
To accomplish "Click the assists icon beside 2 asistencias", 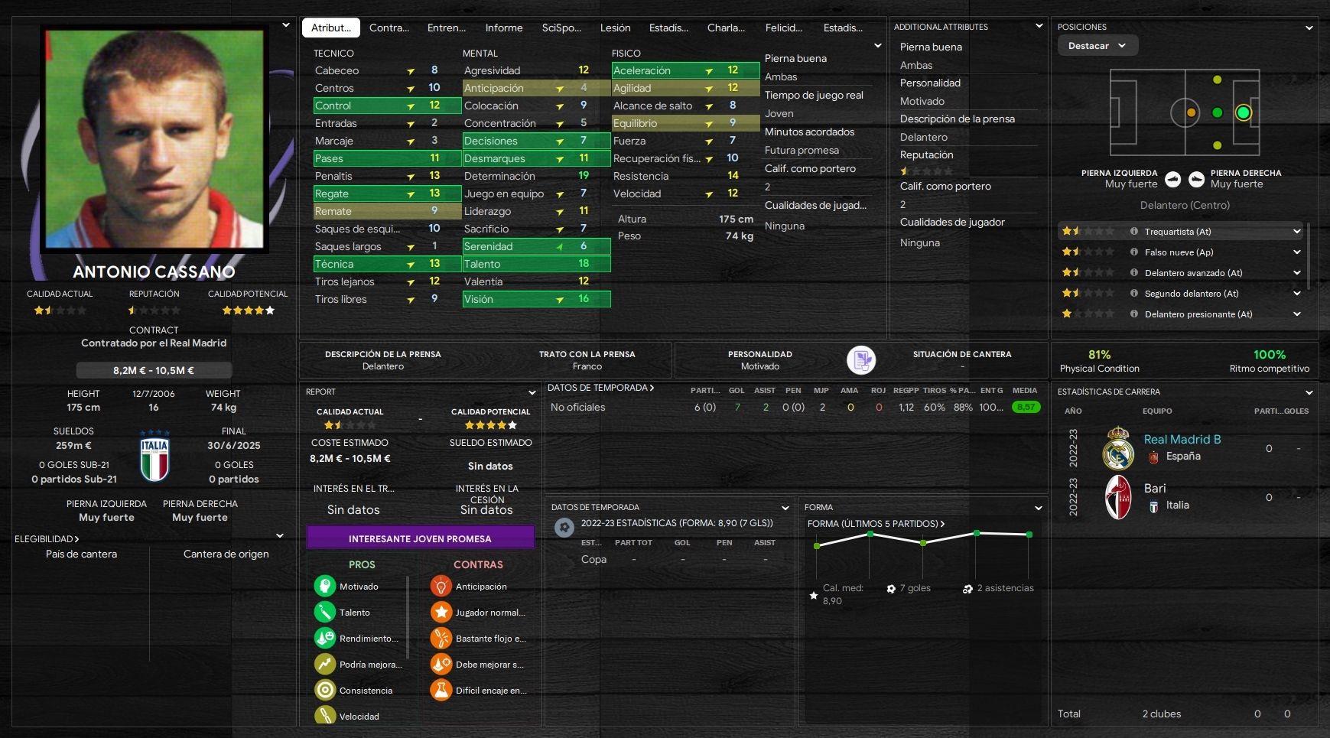I will point(967,588).
